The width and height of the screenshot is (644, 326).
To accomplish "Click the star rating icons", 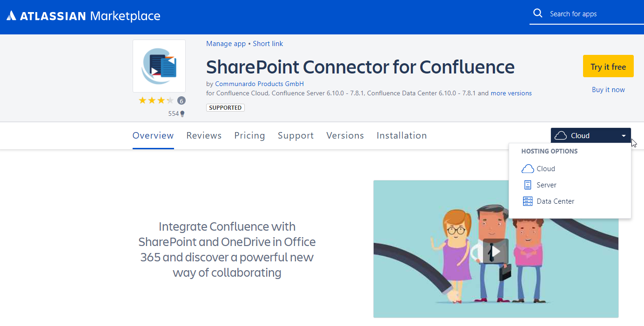I will (156, 100).
